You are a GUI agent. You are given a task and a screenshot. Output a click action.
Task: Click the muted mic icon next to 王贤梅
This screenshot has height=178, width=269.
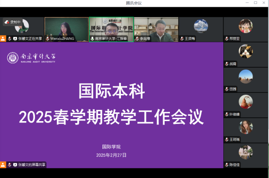(182, 38)
